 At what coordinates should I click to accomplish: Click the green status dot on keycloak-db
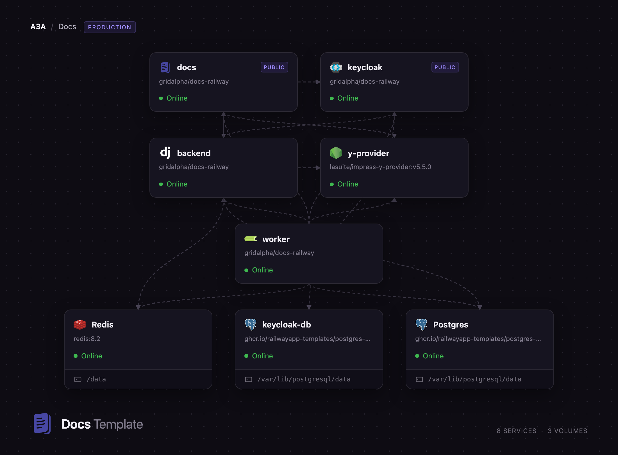(x=246, y=356)
